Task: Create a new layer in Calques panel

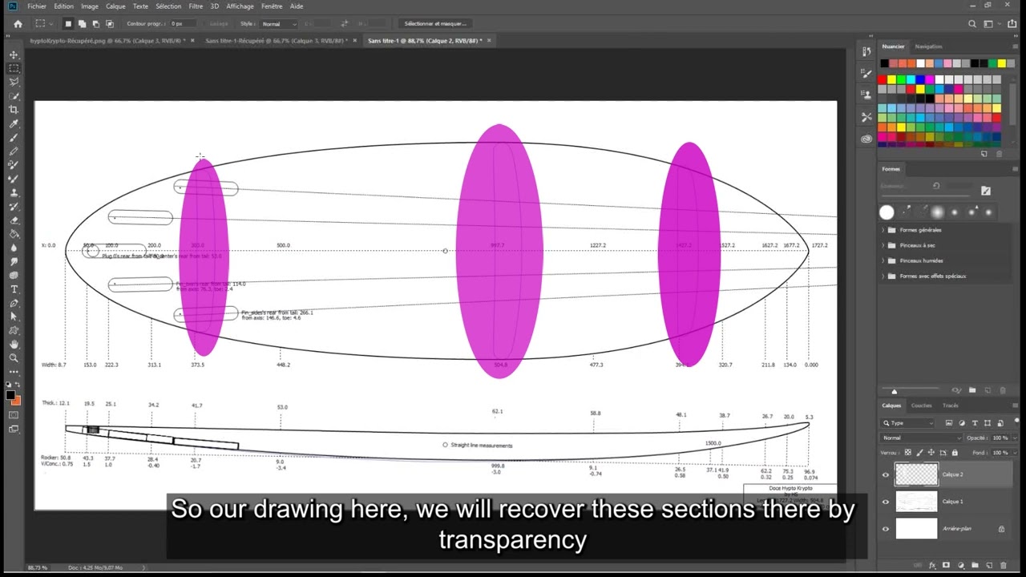Action: (988, 566)
